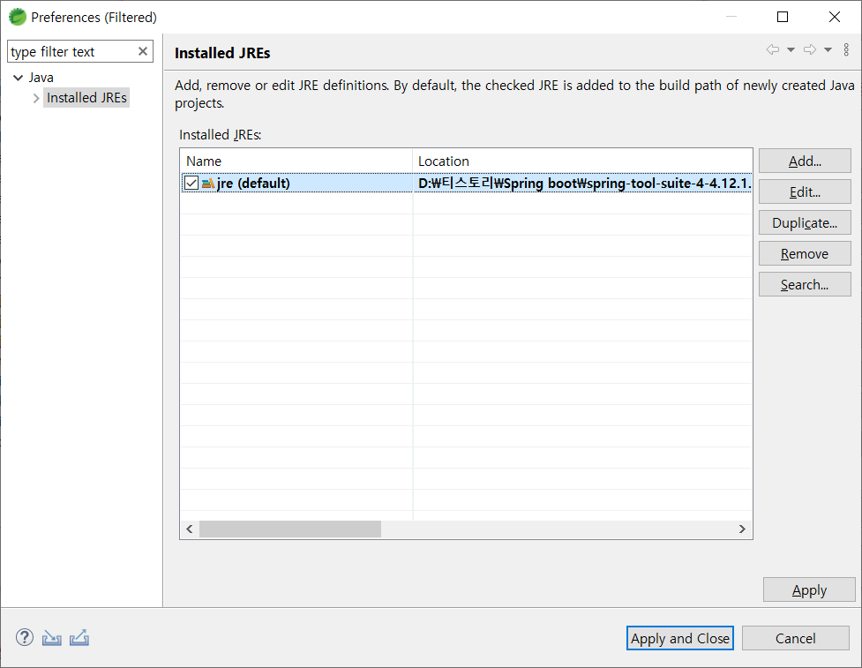Open the three-dot view menu icon
This screenshot has height=668, width=862.
(846, 50)
